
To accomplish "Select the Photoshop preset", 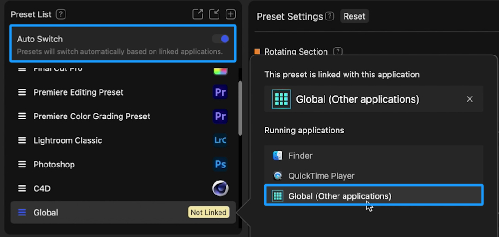I will (123, 164).
